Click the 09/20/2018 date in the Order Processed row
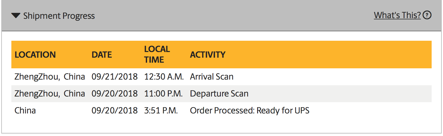The image size is (443, 136). tap(115, 111)
